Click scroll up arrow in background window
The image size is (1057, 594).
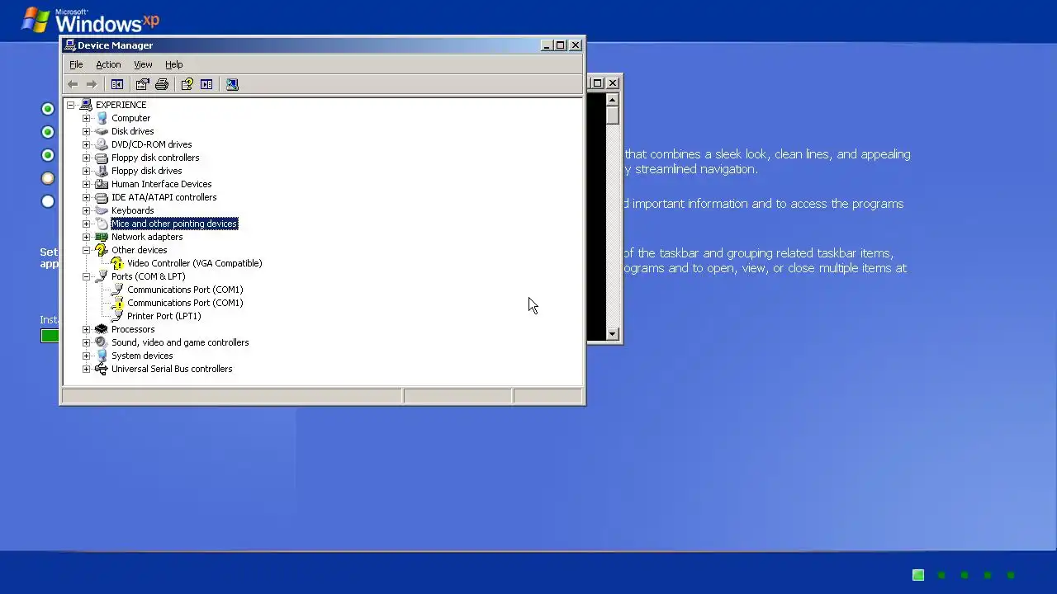click(x=612, y=100)
